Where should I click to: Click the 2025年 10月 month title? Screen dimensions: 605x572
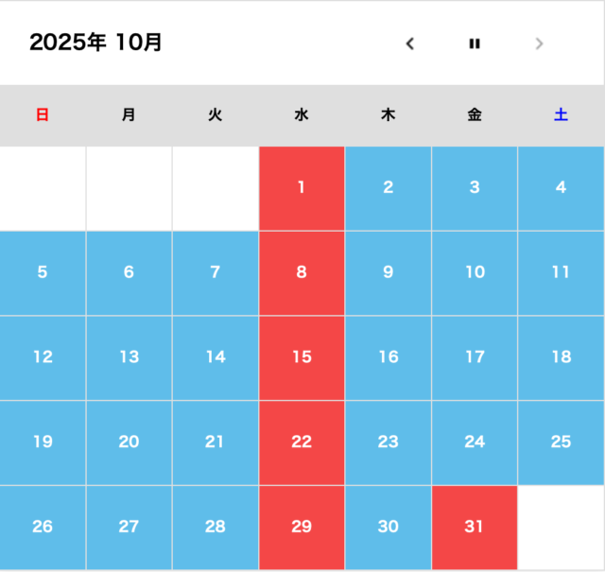pyautogui.click(x=95, y=43)
